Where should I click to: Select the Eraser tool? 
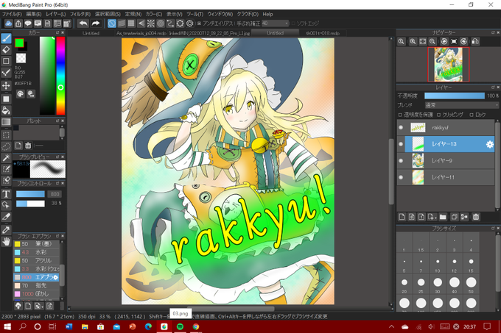click(6, 50)
